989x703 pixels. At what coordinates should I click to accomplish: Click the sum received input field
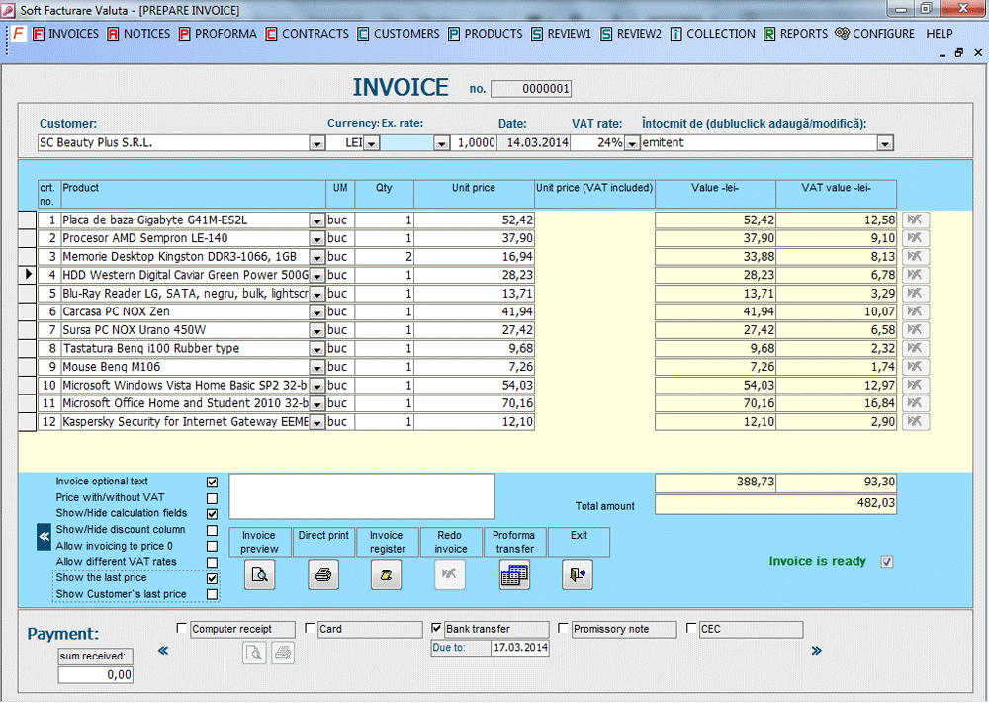pos(95,675)
